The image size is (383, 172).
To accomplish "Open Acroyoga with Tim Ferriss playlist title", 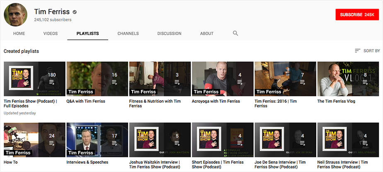I will click(216, 101).
